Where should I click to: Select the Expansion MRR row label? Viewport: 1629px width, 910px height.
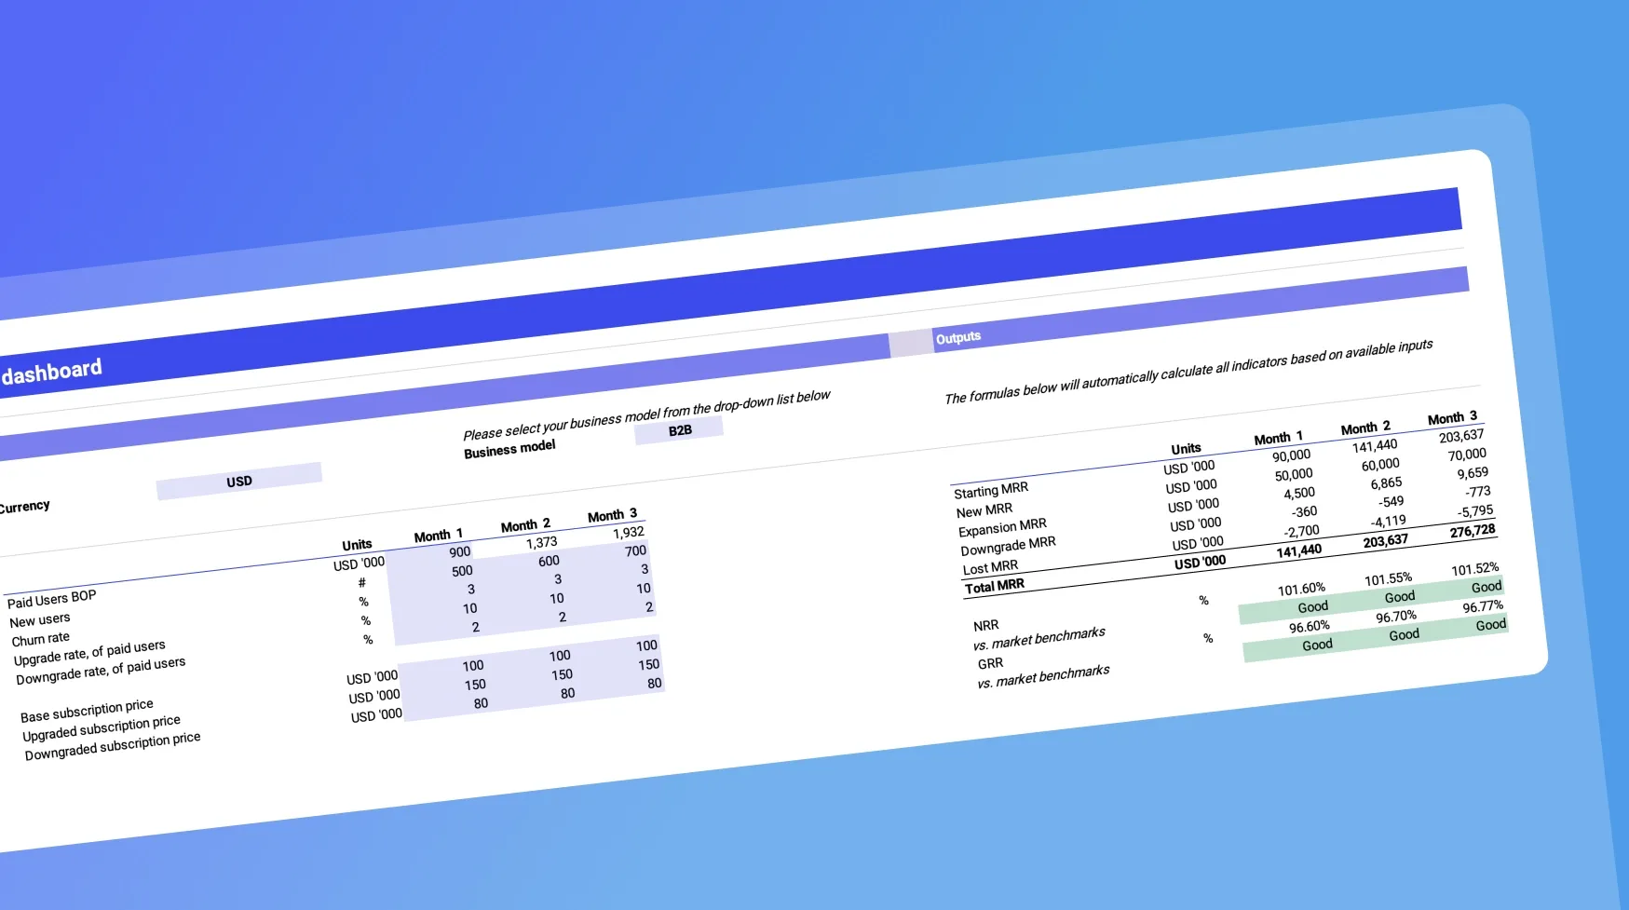1002,527
